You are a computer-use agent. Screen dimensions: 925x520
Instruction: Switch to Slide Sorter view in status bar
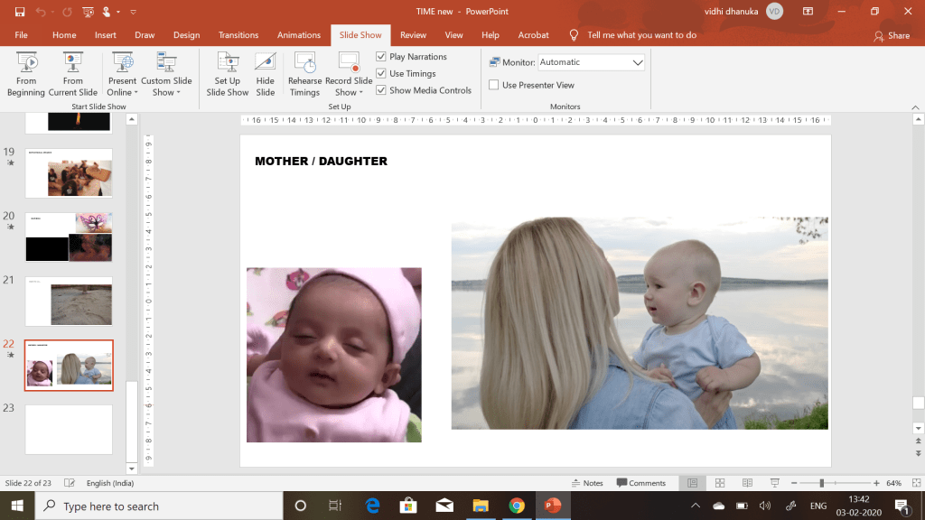pos(720,483)
